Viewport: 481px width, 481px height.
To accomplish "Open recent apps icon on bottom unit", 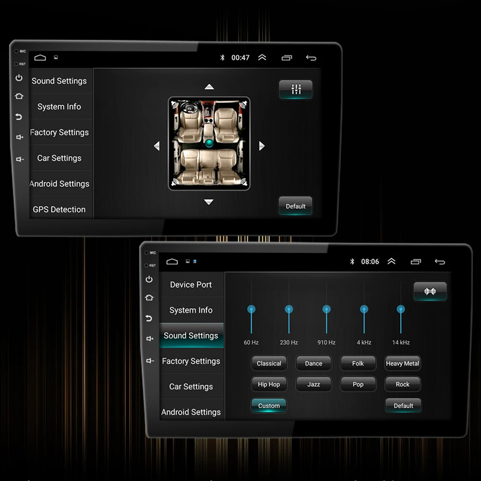I will tap(416, 262).
